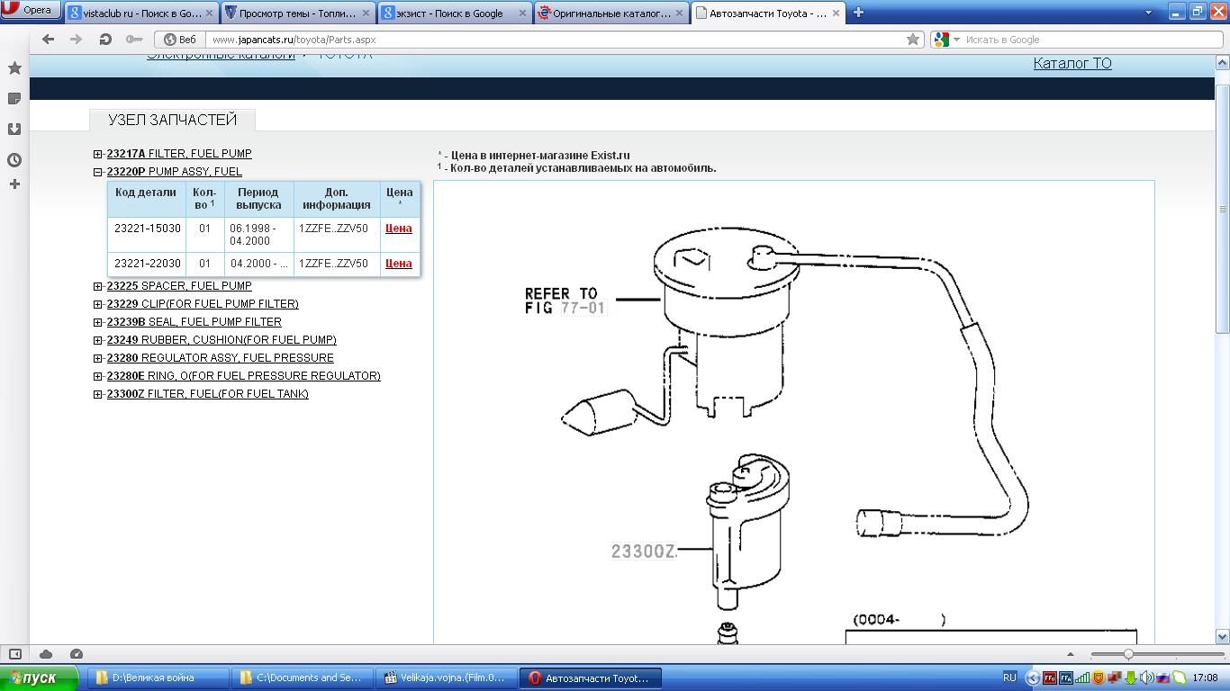Click the browser Back arrow

pyautogui.click(x=49, y=40)
